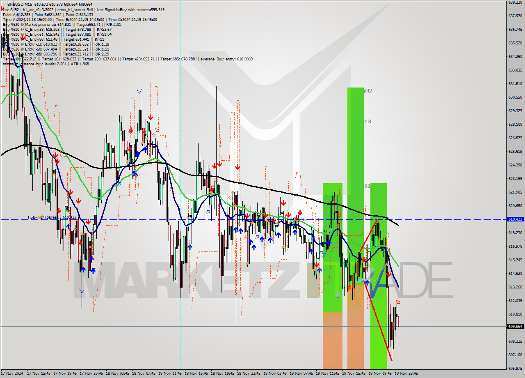Click the 634.260 price axis label
This screenshot has height=378, width=525.
[515, 56]
